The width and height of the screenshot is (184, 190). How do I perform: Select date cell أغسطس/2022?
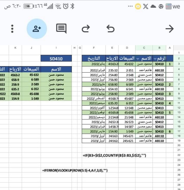pos(94,99)
